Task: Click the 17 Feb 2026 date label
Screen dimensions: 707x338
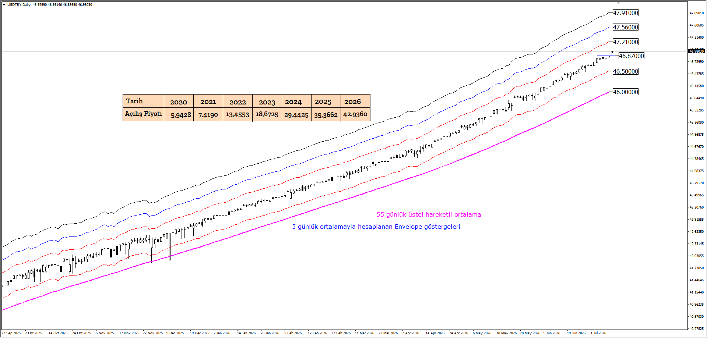Action: tap(317, 333)
